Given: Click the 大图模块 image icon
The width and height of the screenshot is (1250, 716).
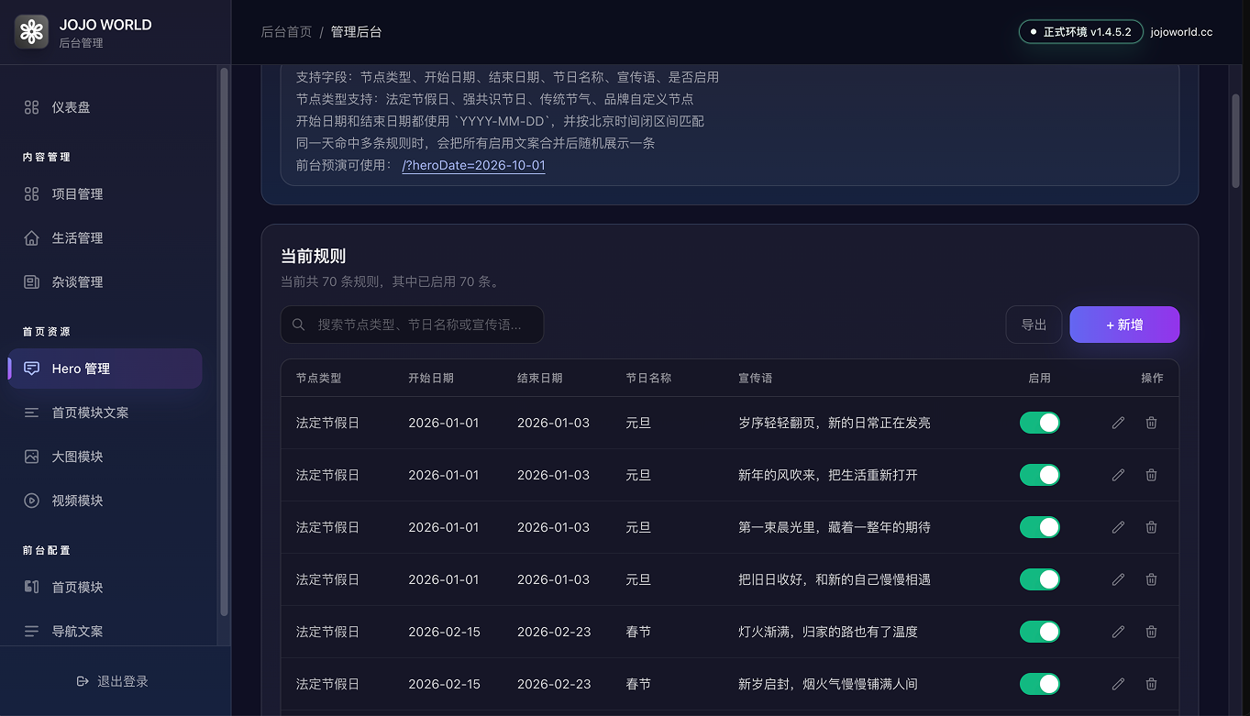Looking at the screenshot, I should (x=31, y=457).
